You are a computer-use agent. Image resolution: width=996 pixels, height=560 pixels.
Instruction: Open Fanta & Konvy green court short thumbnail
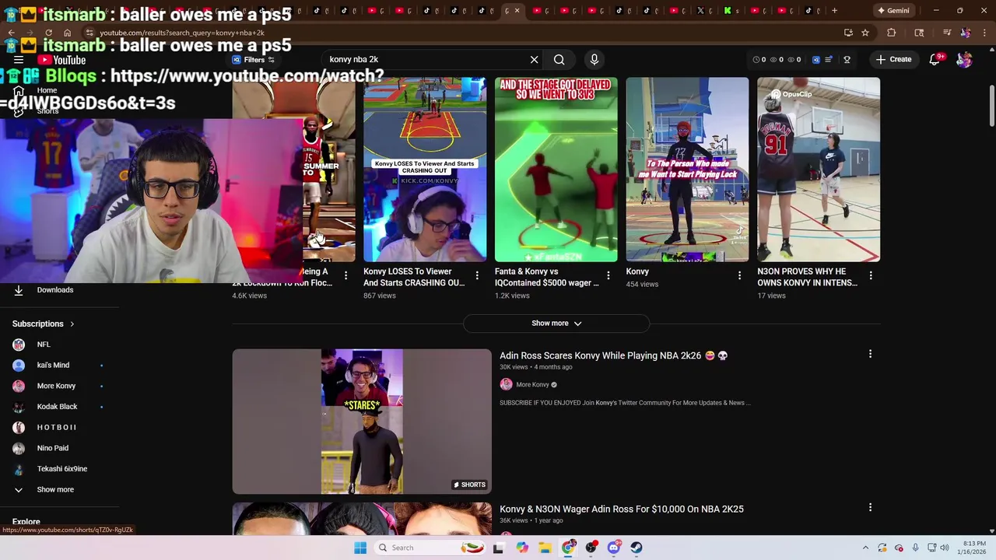point(556,170)
